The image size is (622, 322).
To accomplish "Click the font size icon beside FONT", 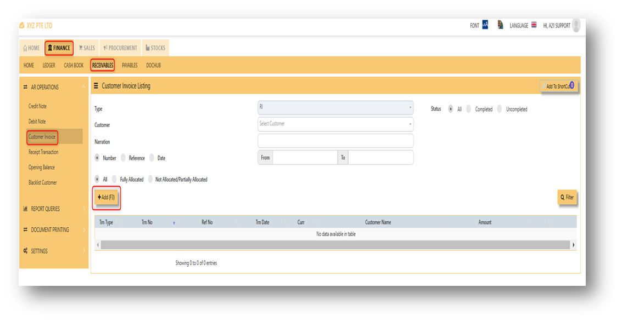I will [485, 25].
